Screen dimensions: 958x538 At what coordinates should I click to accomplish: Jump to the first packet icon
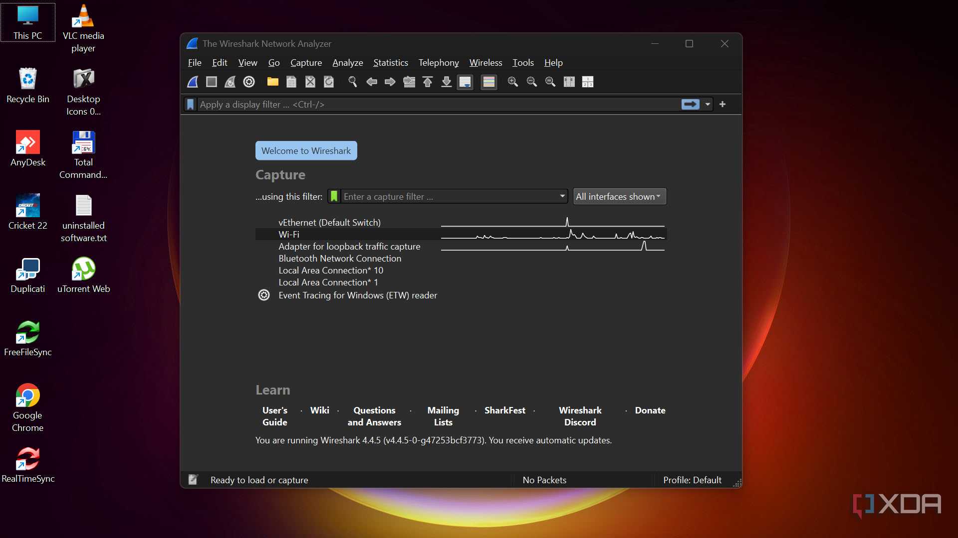pyautogui.click(x=428, y=82)
